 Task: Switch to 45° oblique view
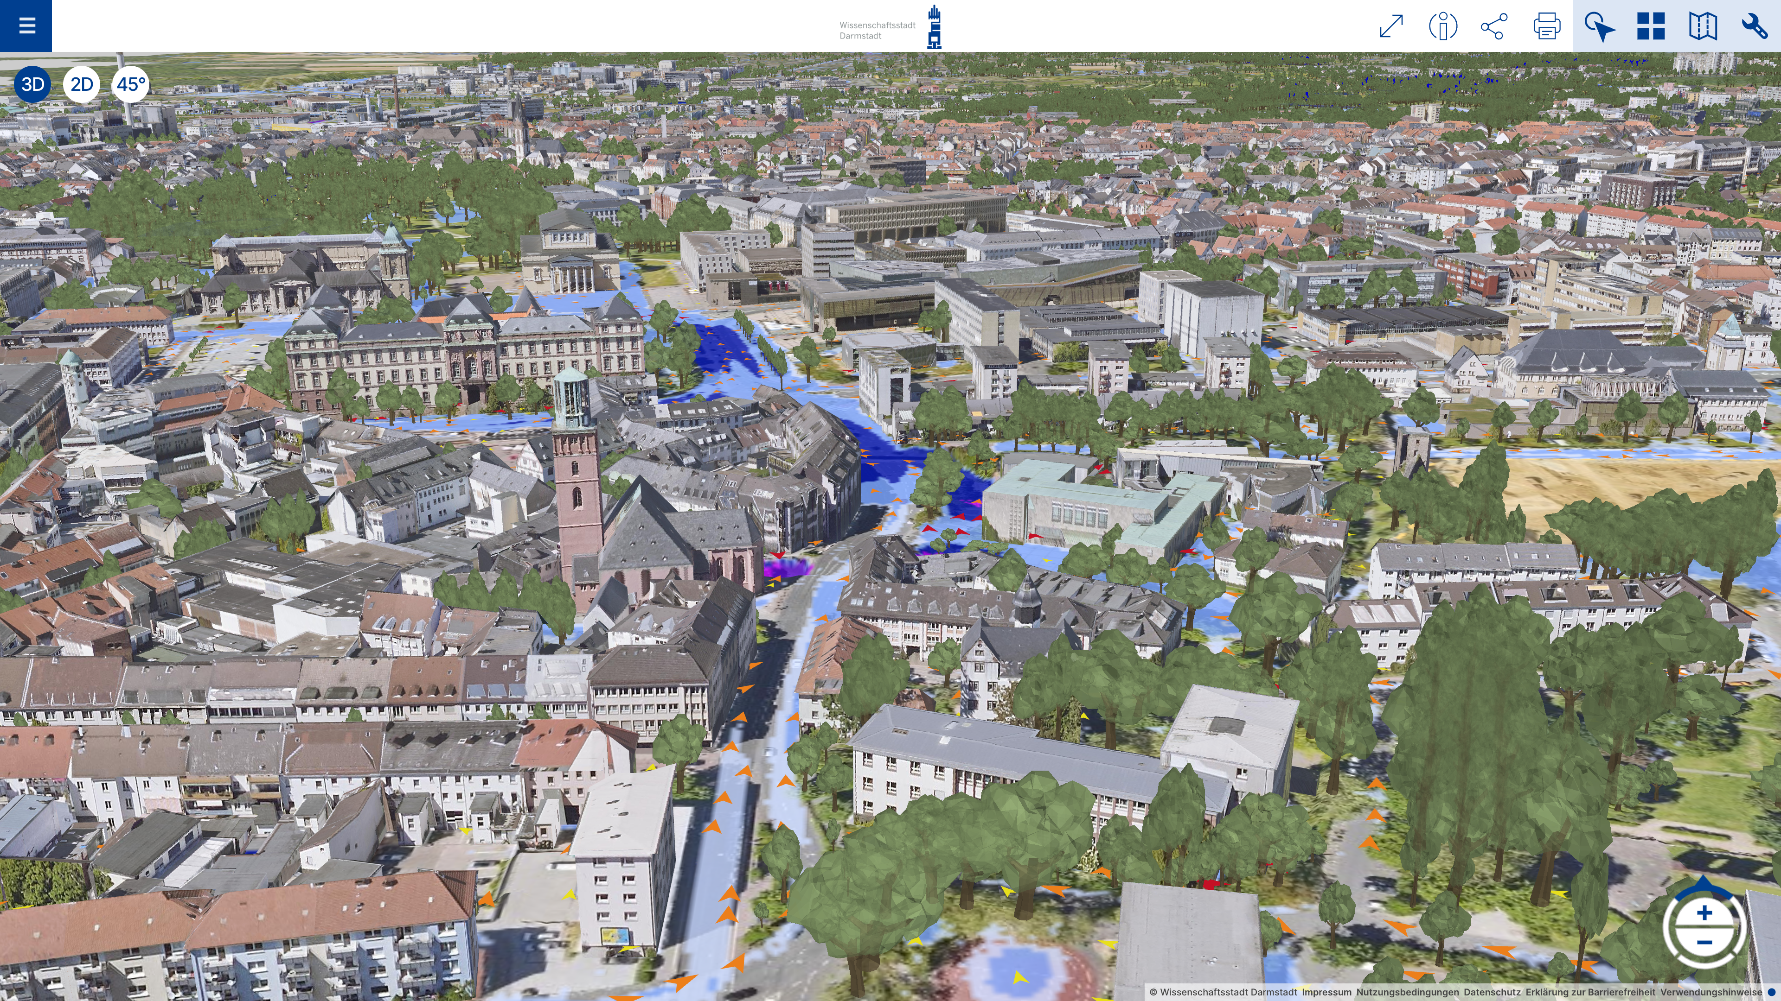tap(131, 84)
